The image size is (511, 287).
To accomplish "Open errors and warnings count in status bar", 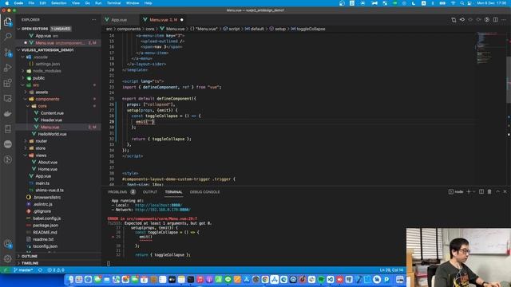I will coord(56,270).
